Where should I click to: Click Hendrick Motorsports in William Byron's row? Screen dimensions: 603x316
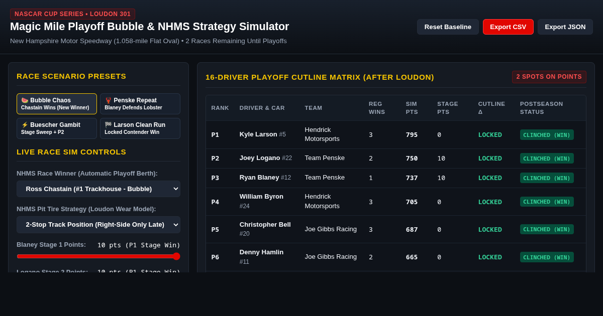(x=322, y=201)
